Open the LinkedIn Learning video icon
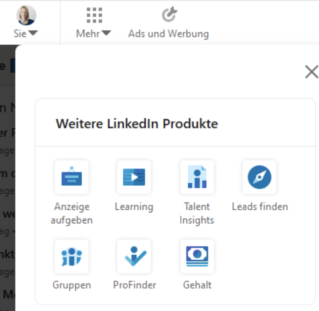This screenshot has height=311, width=319. point(134,177)
